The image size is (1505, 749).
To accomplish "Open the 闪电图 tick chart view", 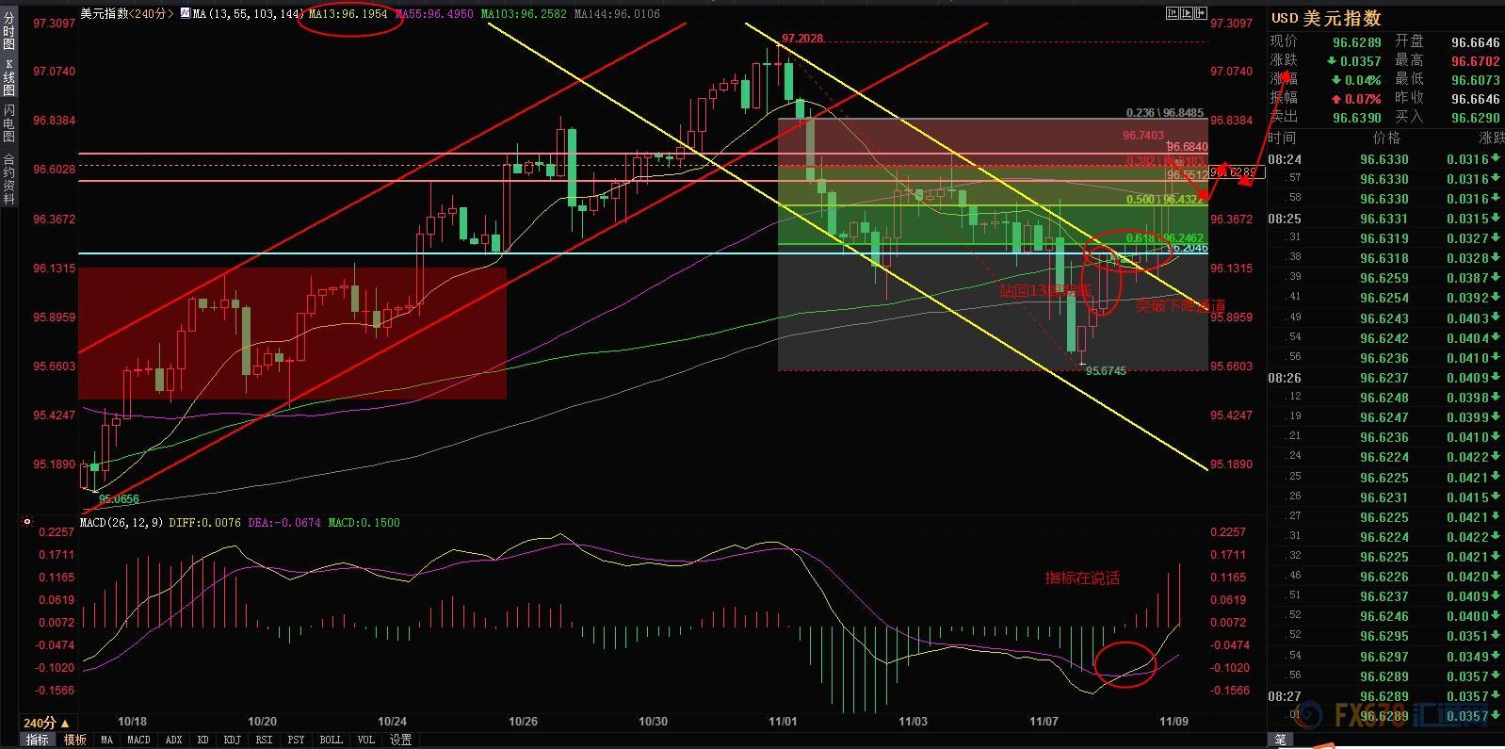I will pos(8,123).
